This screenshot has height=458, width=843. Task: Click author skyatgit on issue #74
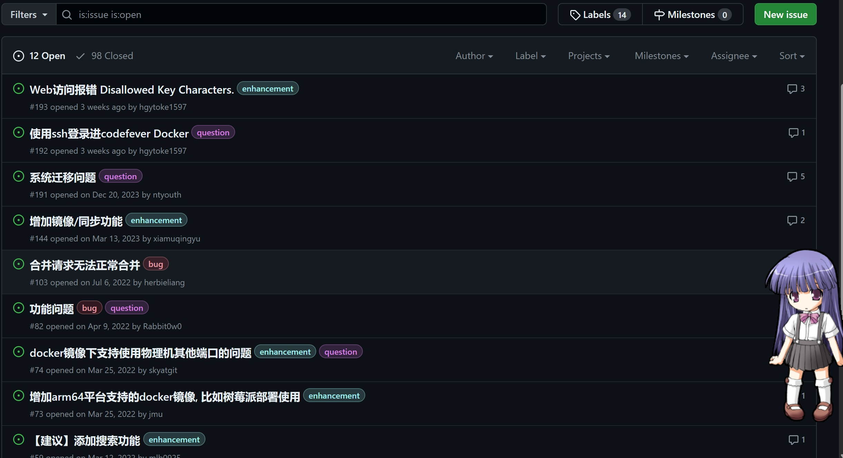163,370
